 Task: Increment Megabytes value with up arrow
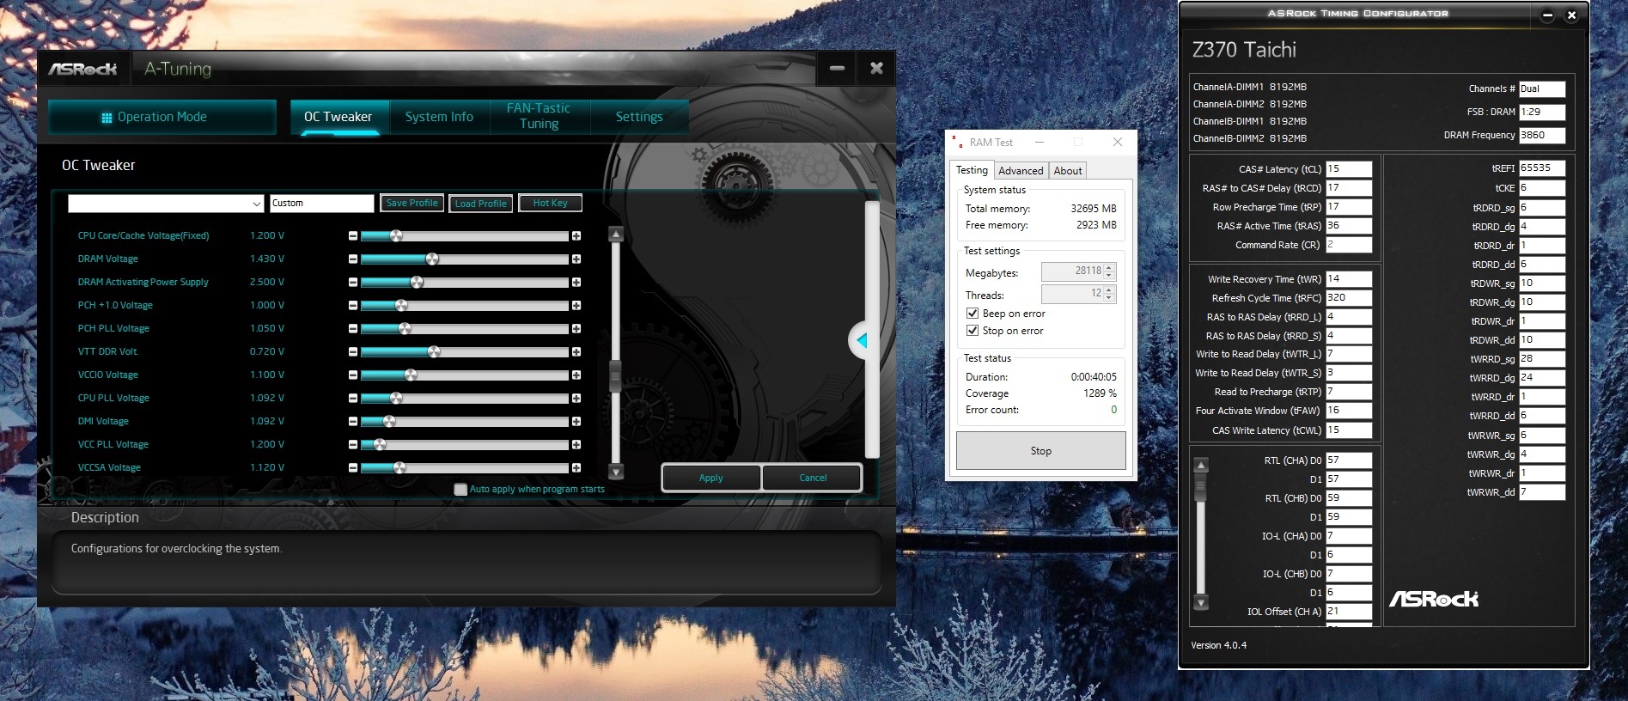coord(1109,267)
